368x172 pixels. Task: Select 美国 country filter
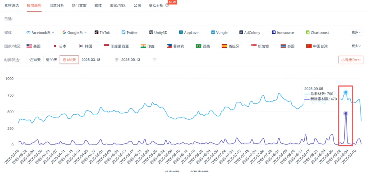(x=33, y=46)
